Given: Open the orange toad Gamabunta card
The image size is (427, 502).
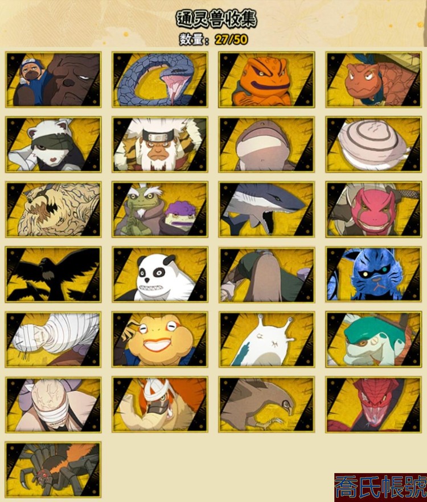Looking at the screenshot, I should [266, 80].
